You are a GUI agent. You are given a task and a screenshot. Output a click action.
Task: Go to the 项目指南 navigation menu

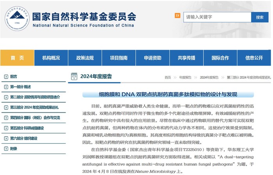point(118,58)
